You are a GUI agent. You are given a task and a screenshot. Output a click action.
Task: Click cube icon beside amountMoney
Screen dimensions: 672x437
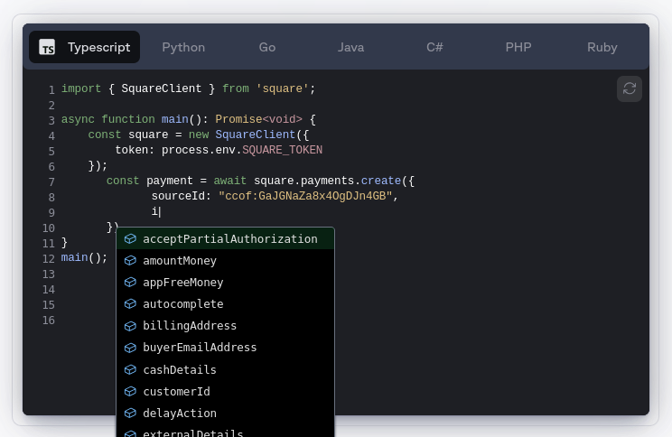coord(130,261)
